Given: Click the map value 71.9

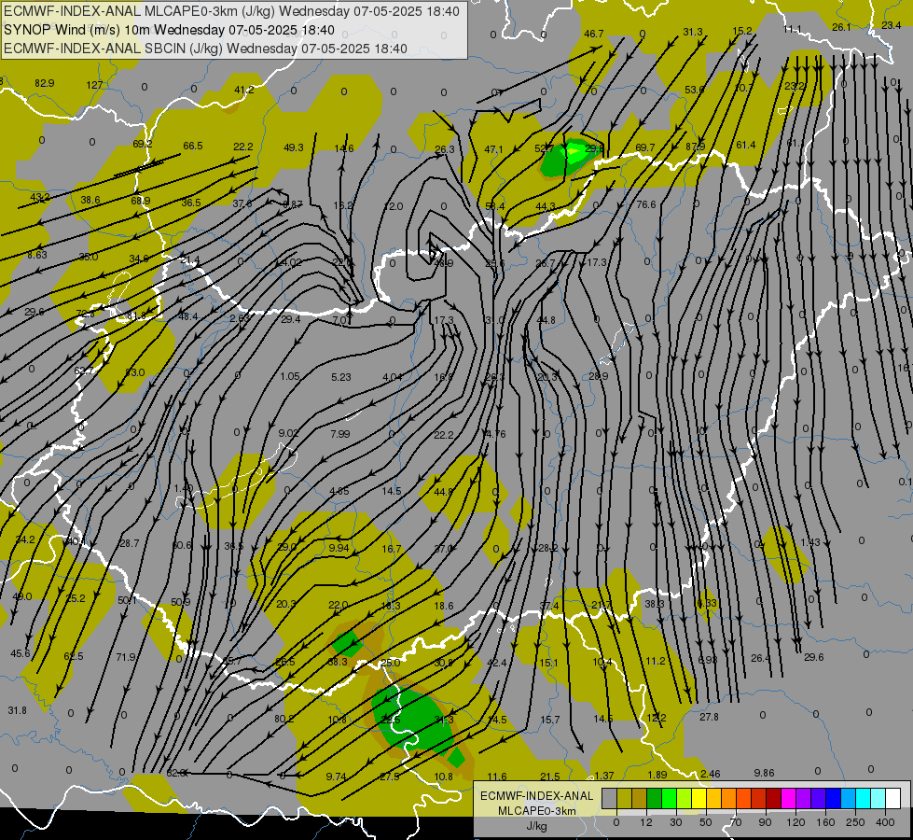Looking at the screenshot, I should coord(126,657).
